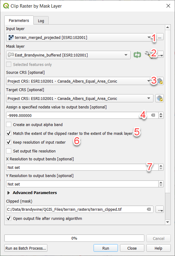175x256 pixels.
Task: Open Source CRS selector globe icon
Action: [160, 81]
